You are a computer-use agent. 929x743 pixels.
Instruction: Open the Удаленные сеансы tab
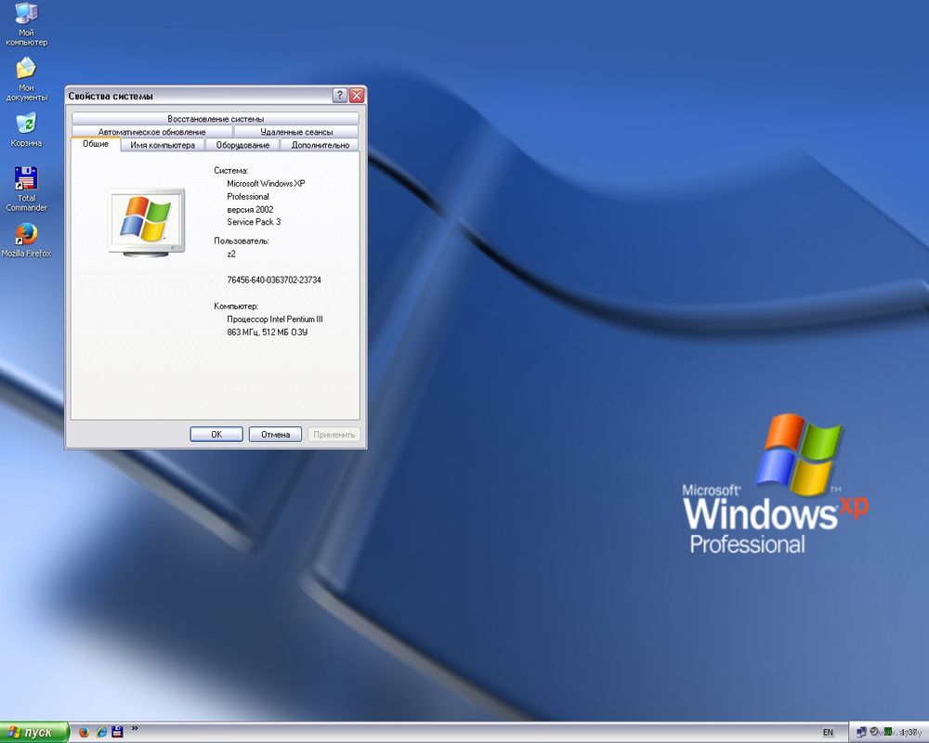pos(296,132)
